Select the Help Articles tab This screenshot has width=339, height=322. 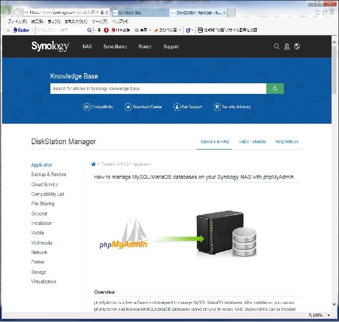(x=287, y=142)
